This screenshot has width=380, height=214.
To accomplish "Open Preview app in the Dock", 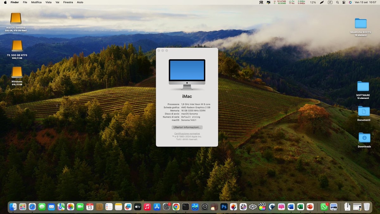I will click(334, 207).
